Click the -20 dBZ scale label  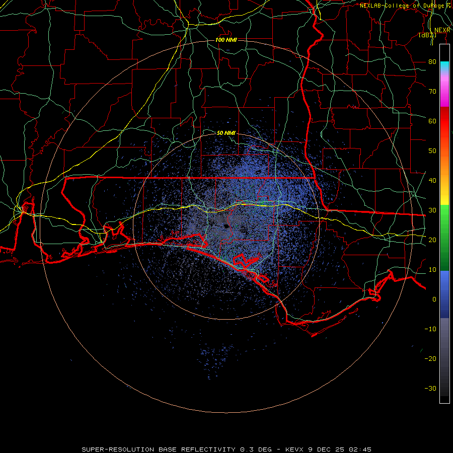point(430,358)
